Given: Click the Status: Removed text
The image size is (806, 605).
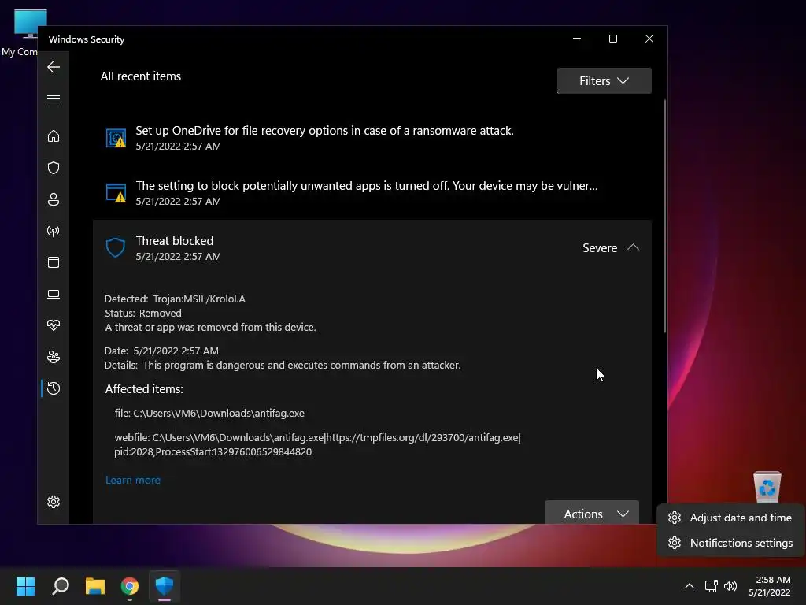Looking at the screenshot, I should tap(143, 314).
